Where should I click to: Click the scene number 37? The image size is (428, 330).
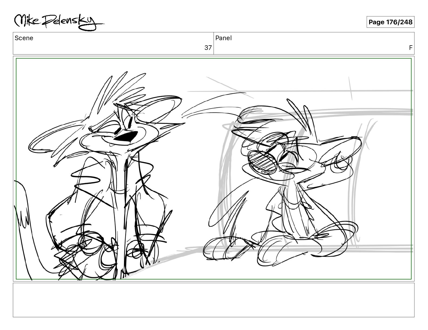pos(208,48)
